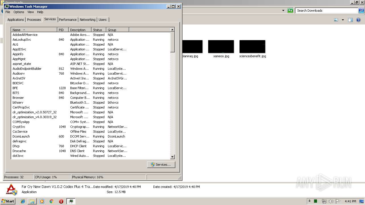Click the Explorer help question mark icon

pos(359,20)
